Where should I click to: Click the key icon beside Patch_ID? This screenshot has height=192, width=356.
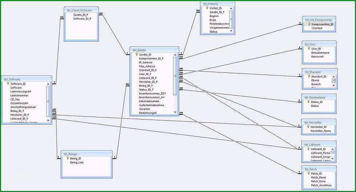pyautogui.click(x=309, y=174)
